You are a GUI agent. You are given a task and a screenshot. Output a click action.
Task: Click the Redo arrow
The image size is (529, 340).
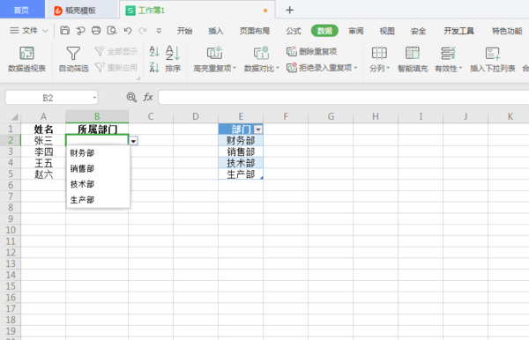[x=143, y=31]
